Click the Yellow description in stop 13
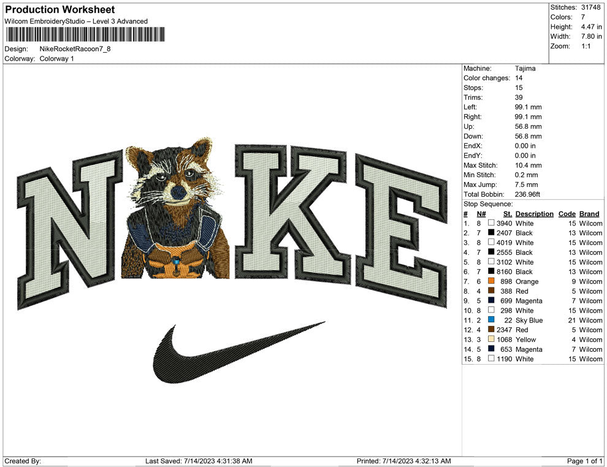607x467 pixels. tap(525, 340)
